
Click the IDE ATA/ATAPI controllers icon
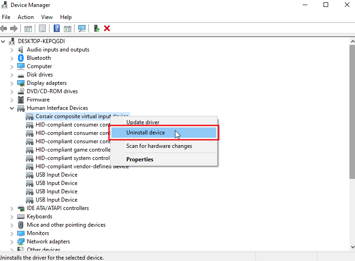coord(21,208)
